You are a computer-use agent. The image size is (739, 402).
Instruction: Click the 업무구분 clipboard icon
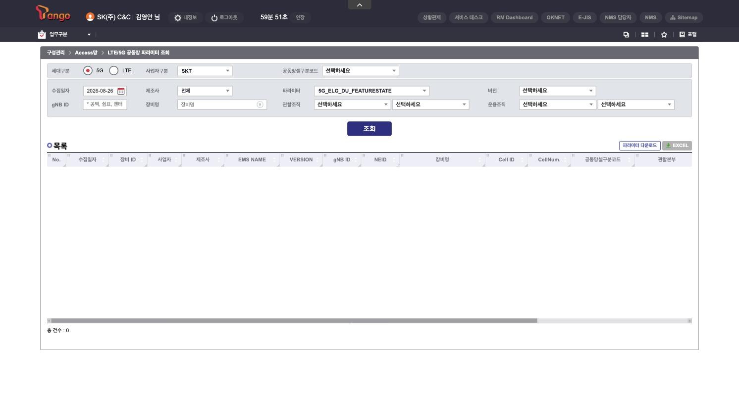(42, 35)
